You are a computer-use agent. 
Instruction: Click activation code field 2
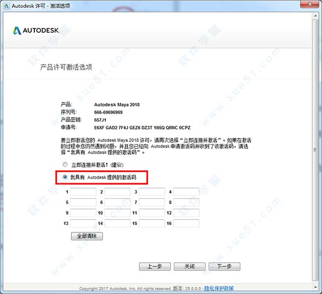[x=118, y=192]
